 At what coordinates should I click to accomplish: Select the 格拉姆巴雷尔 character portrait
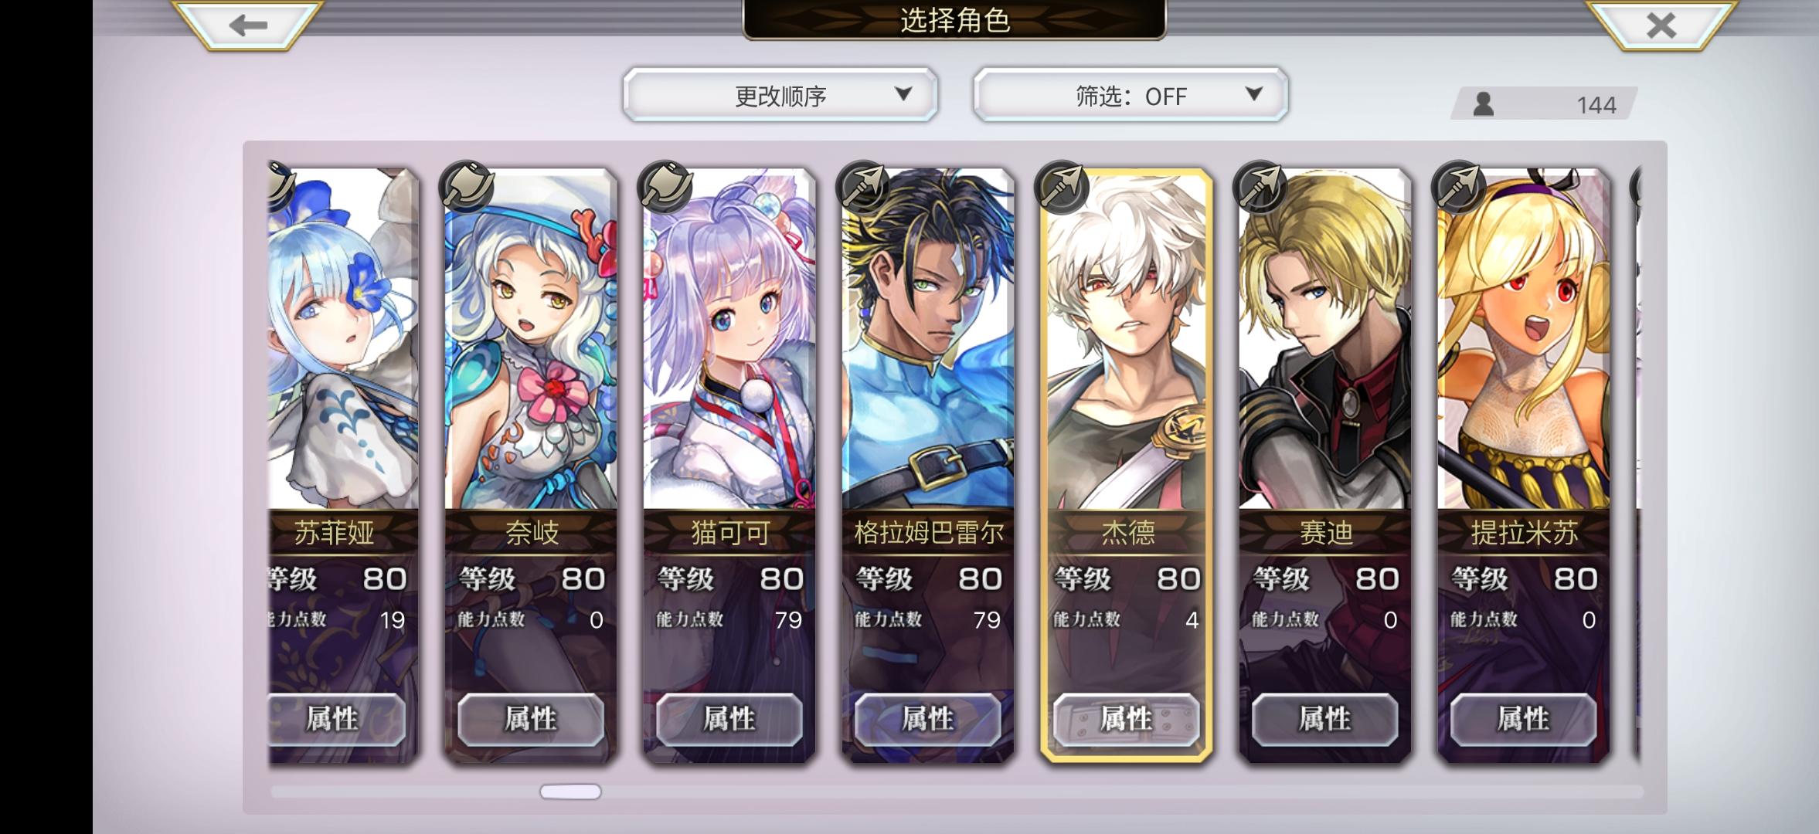click(x=928, y=340)
